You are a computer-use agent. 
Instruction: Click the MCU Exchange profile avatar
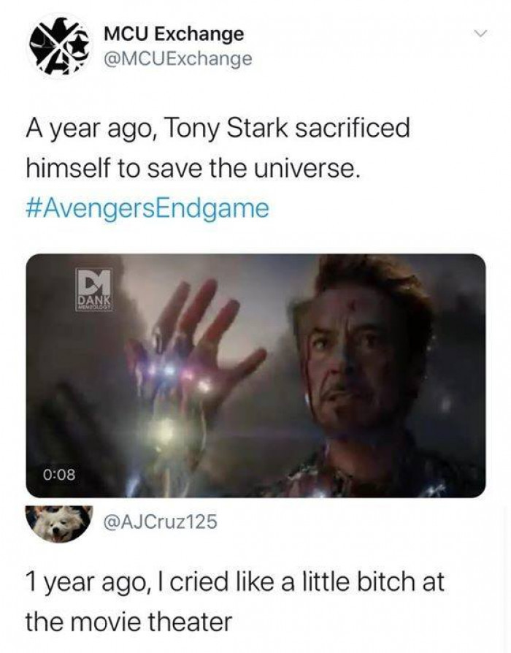(x=57, y=45)
